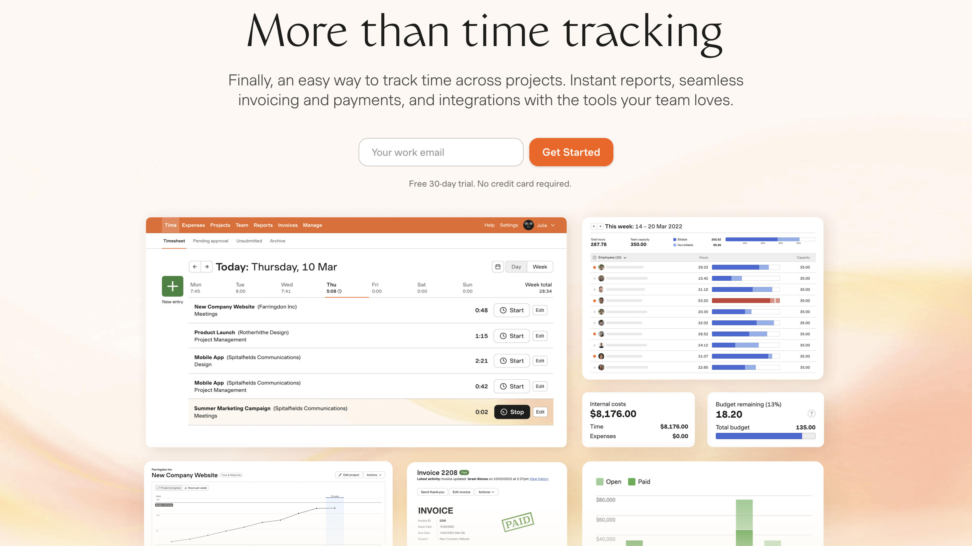This screenshot has height=546, width=972.
Task: Click the Reports menu item
Action: [263, 225]
